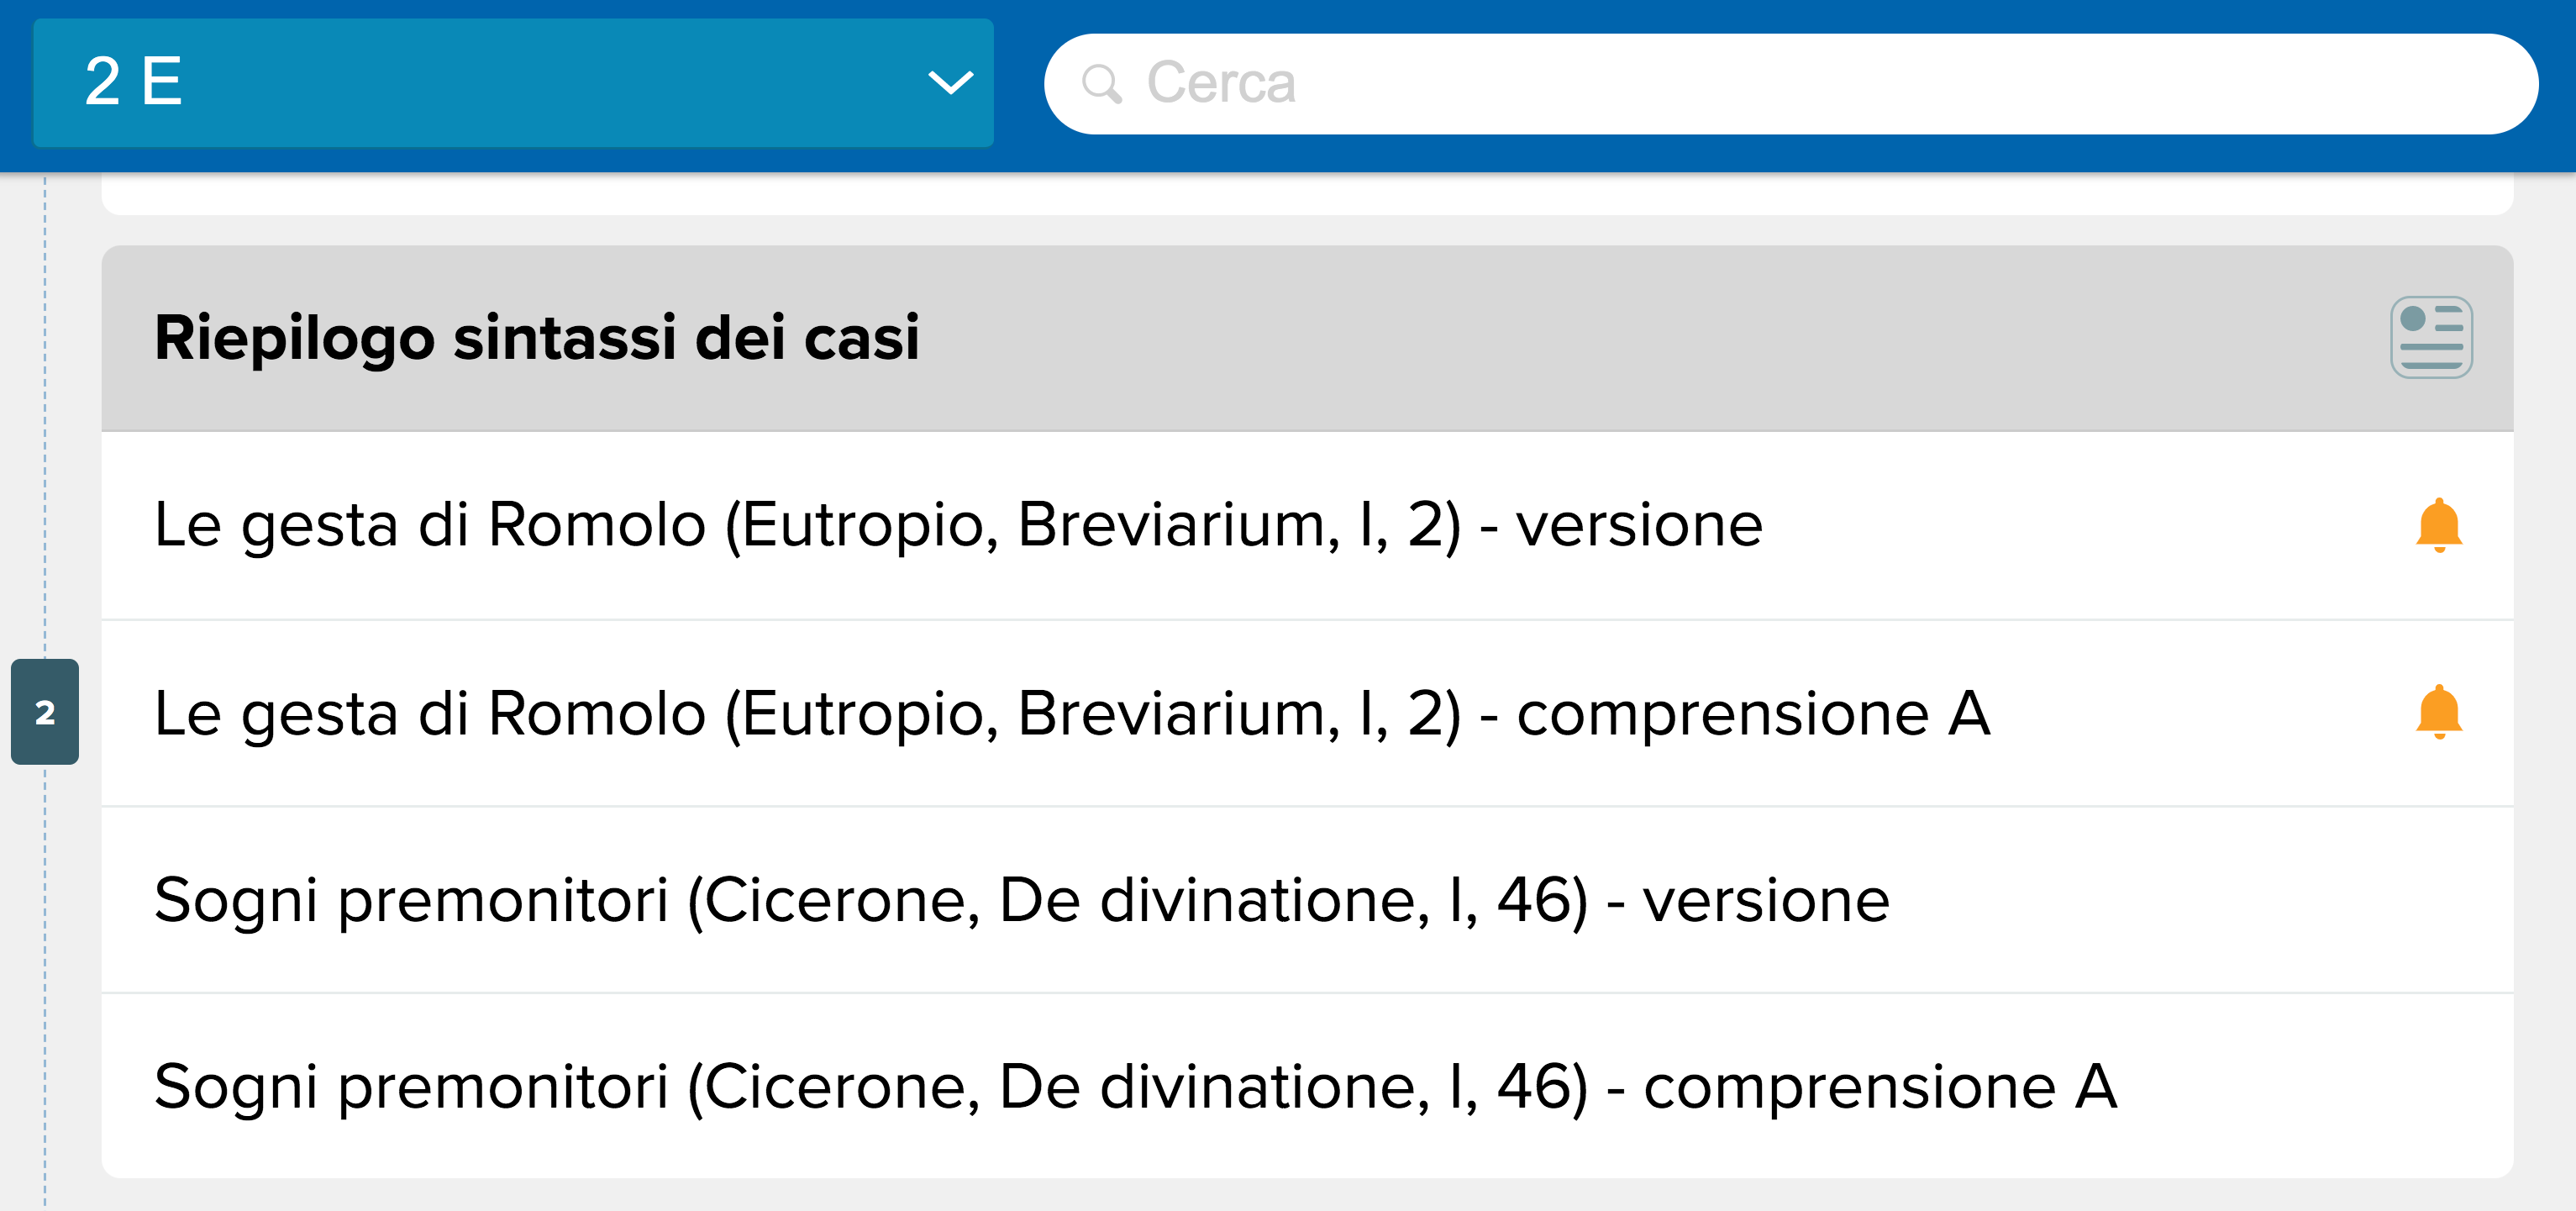
Task: Focus the Cerca search field
Action: 1790,84
